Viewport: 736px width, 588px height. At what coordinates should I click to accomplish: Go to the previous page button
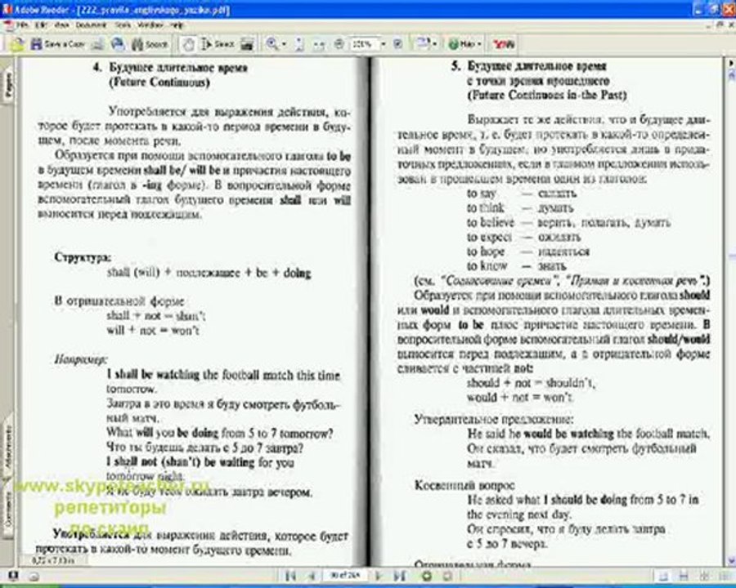pos(310,575)
